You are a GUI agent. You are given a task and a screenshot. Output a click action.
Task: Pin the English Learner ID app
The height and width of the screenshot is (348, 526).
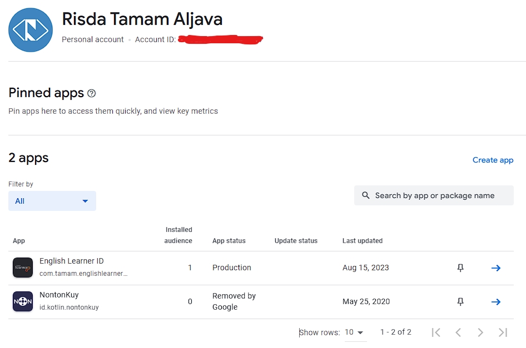[x=460, y=268]
